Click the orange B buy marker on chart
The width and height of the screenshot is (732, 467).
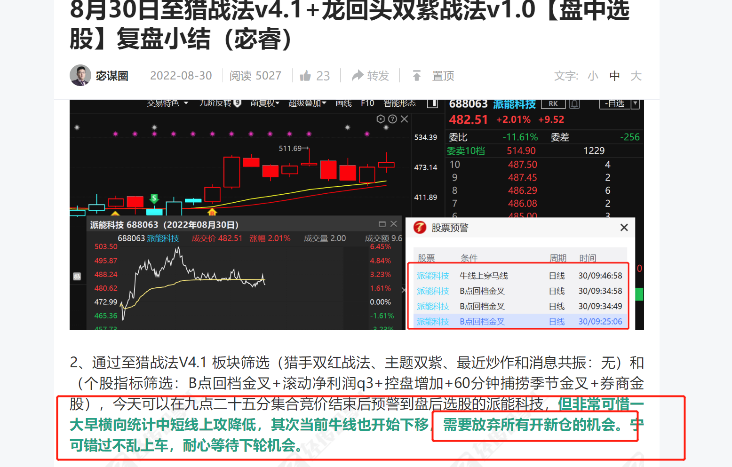212,212
